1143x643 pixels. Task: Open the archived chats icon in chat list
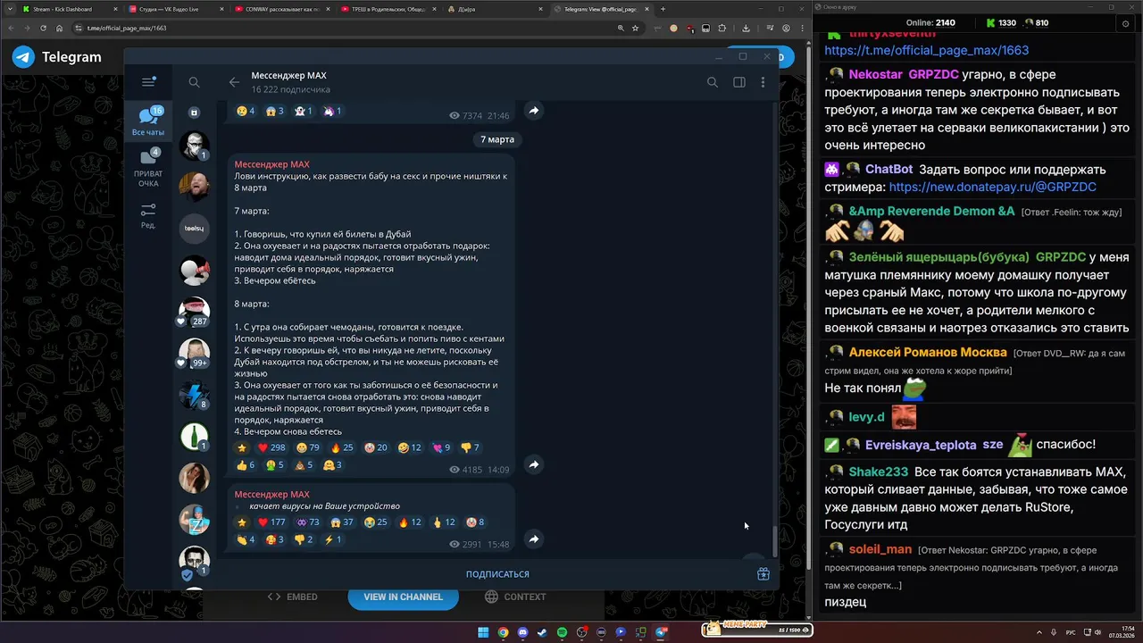[x=195, y=113]
